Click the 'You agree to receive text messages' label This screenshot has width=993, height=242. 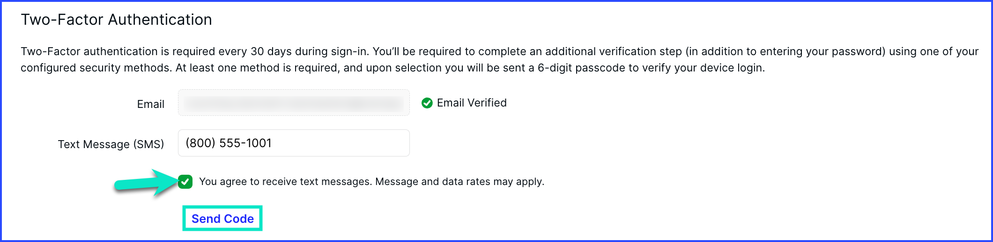click(x=286, y=182)
